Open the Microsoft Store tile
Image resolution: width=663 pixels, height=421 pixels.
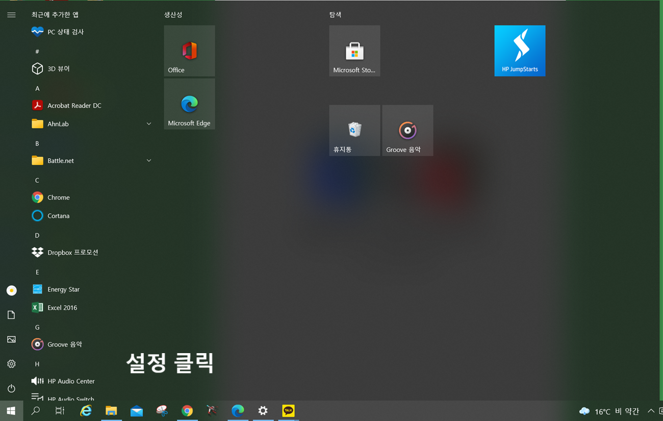[354, 51]
